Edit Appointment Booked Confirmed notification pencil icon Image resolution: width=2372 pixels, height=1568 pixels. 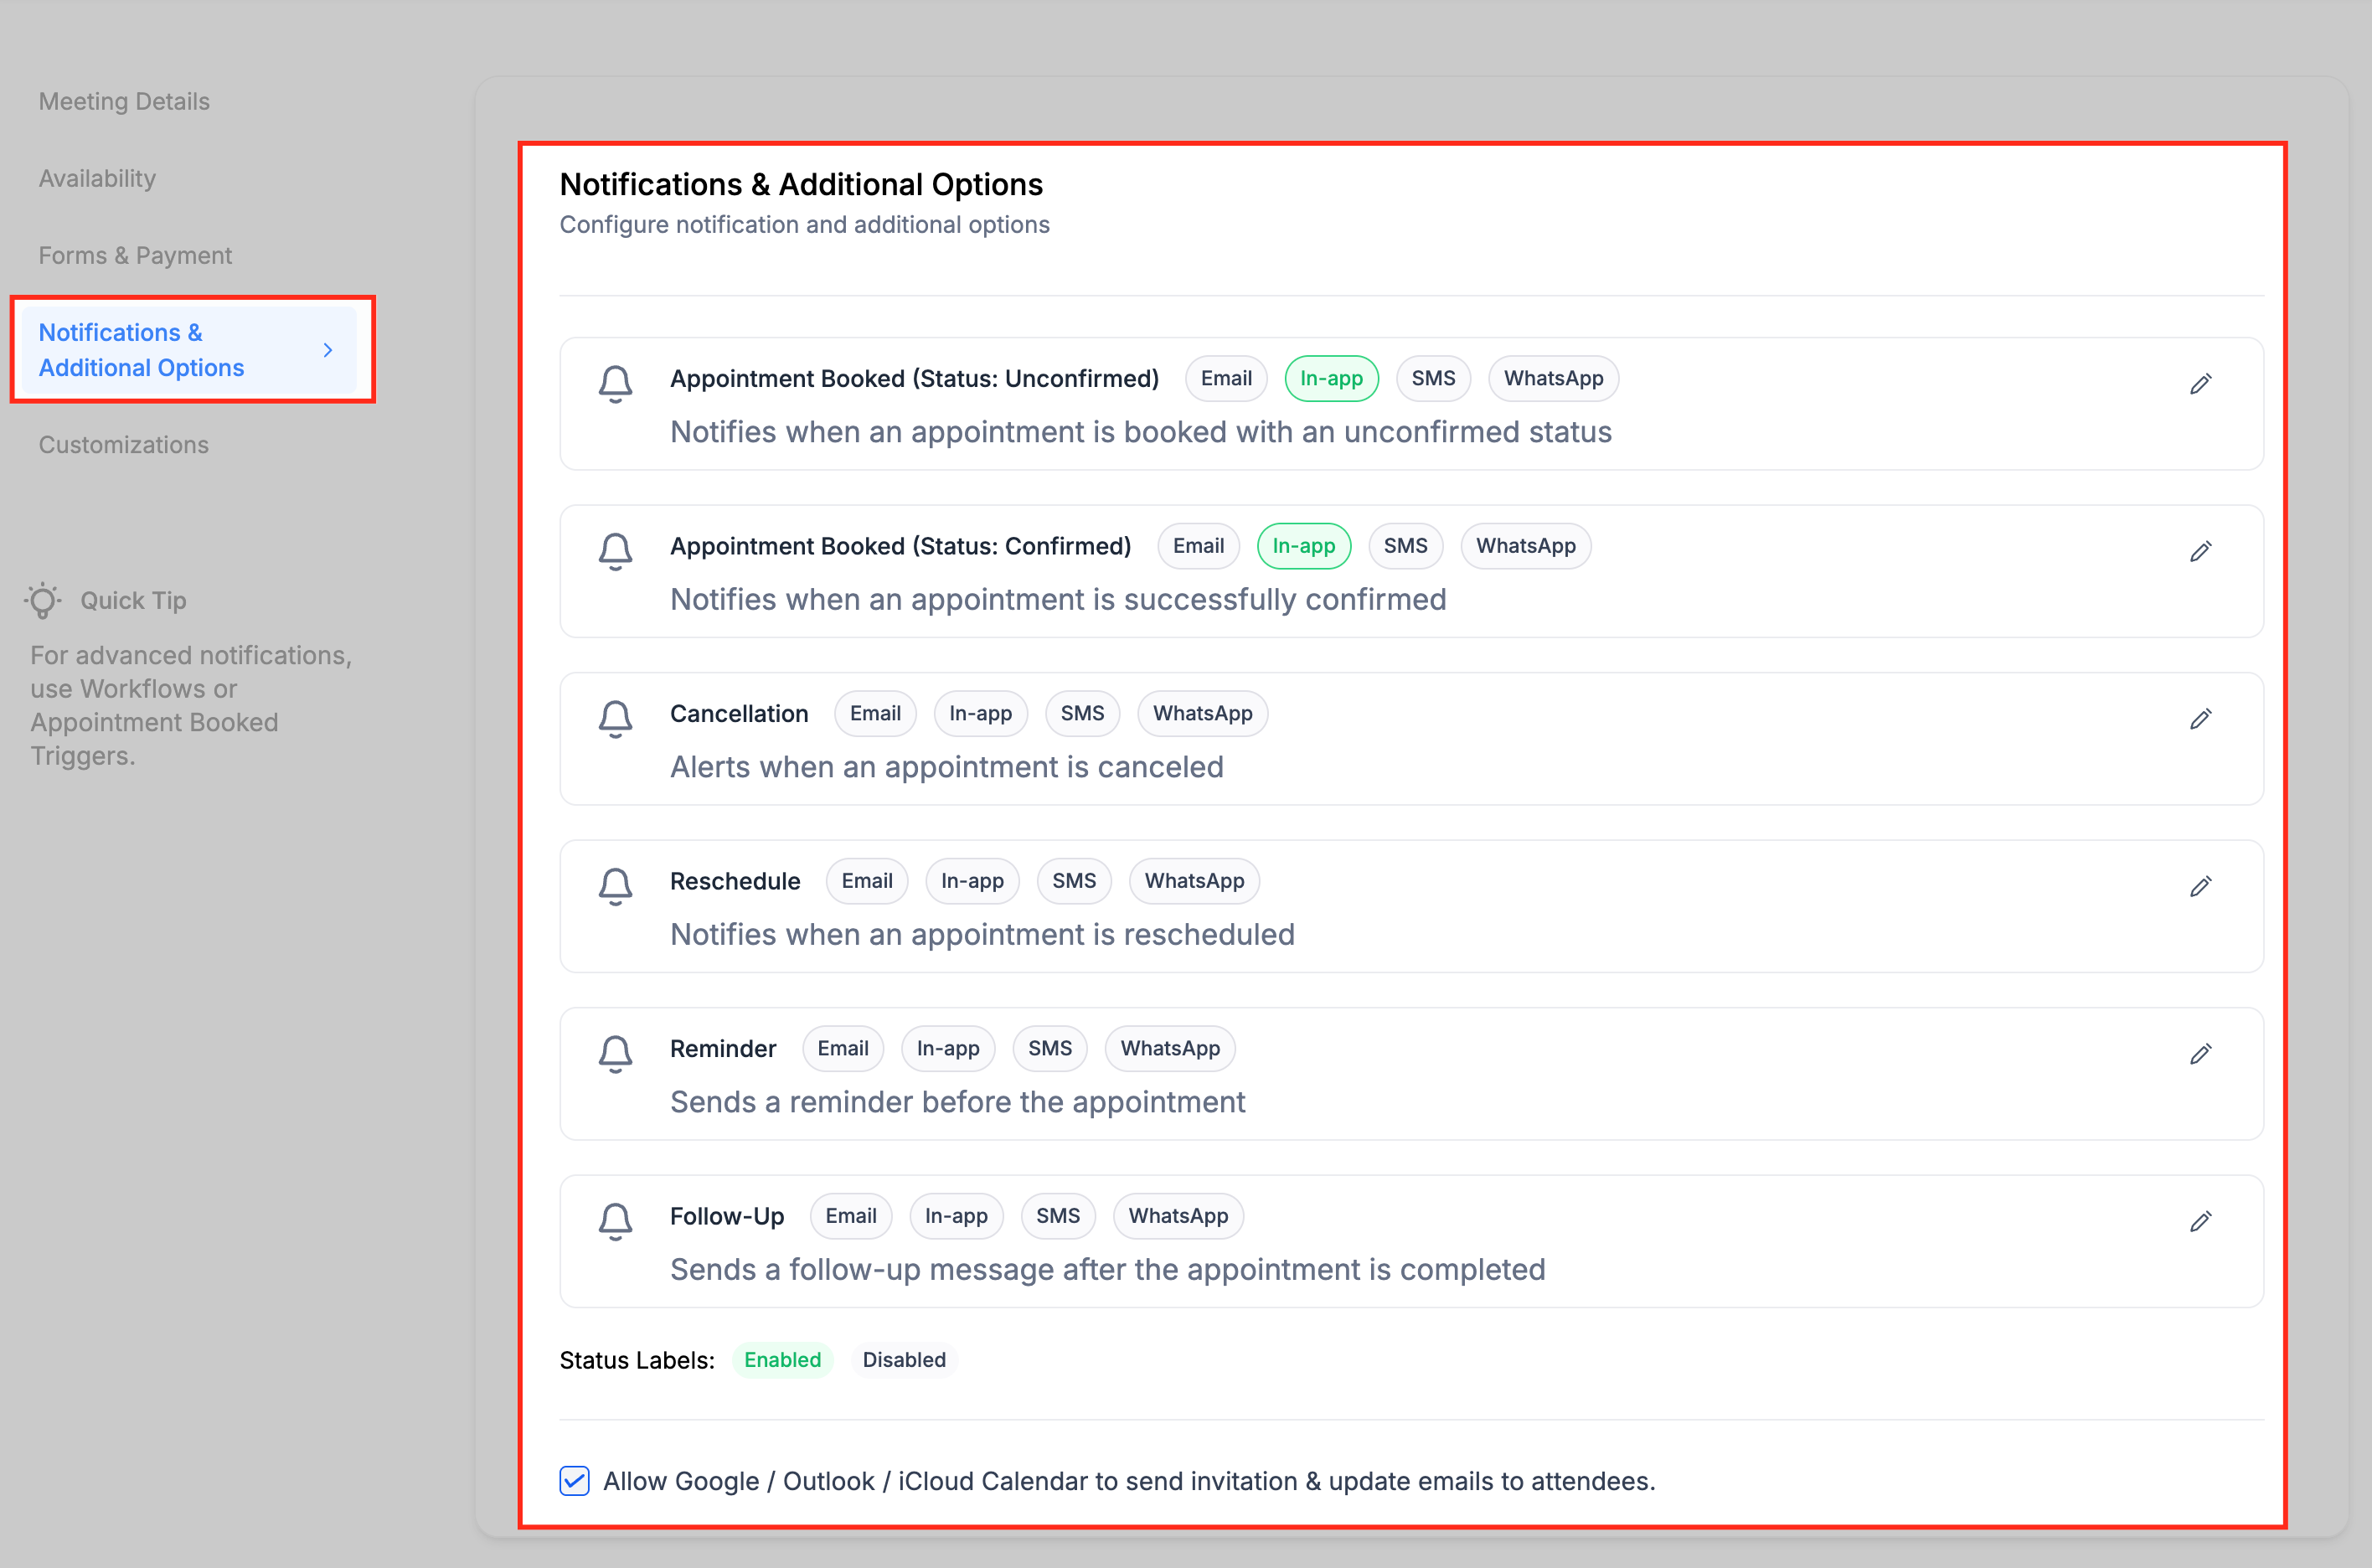pos(2200,551)
